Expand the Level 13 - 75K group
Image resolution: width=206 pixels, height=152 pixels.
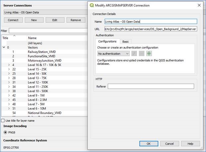pos(9,78)
